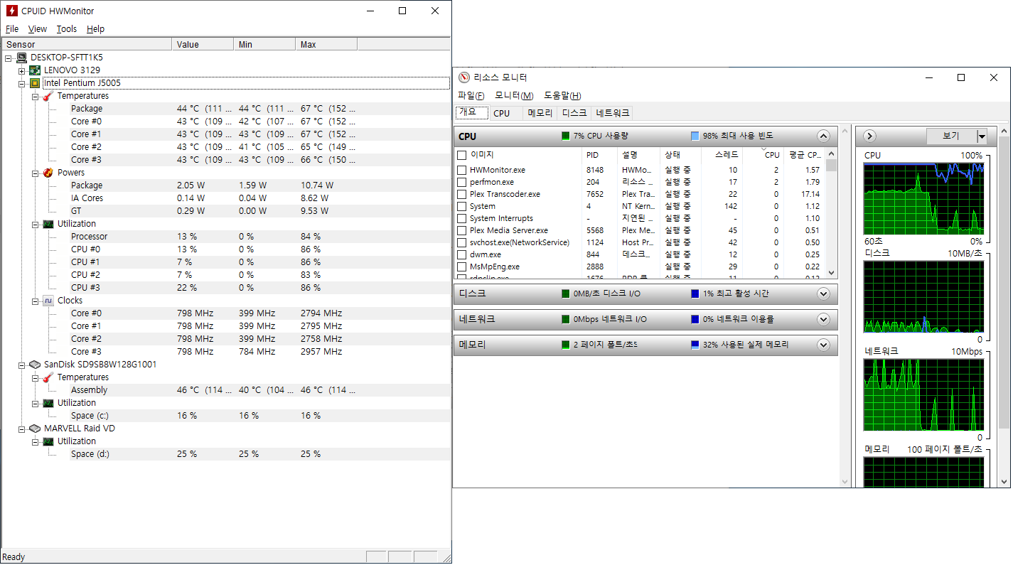Switch to the 네트워크 tab
This screenshot has height=565, width=1013.
point(612,113)
